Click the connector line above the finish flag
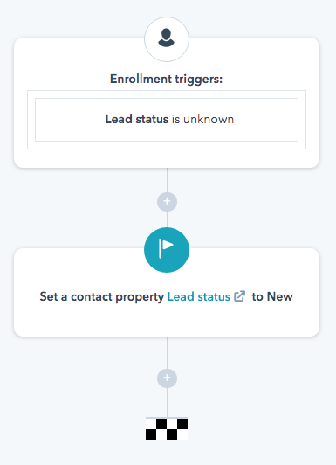The width and height of the screenshot is (336, 465). point(168,403)
